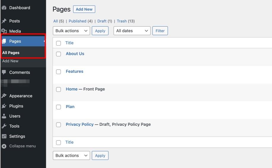Click the Appearance paintbrush icon
Viewport: 272px width, 168px height.
(x=4, y=96)
